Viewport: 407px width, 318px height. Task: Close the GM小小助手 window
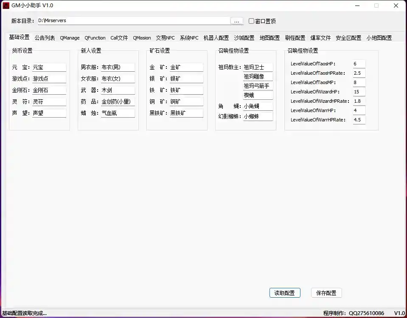(396, 6)
